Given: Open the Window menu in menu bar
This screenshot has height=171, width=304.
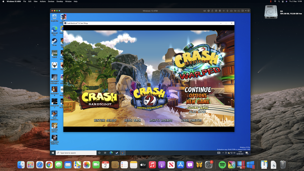Looking at the screenshot, I should (68, 2).
